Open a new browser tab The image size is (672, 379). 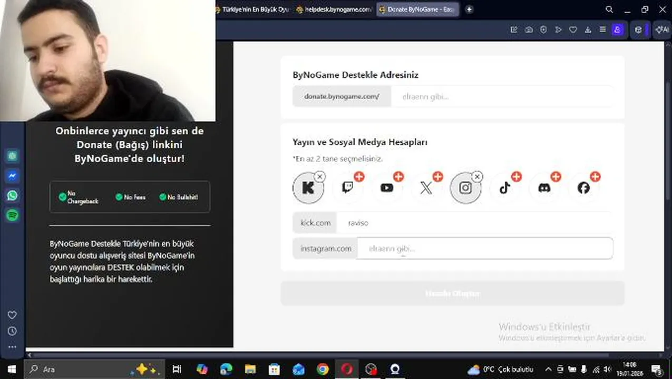pyautogui.click(x=469, y=9)
